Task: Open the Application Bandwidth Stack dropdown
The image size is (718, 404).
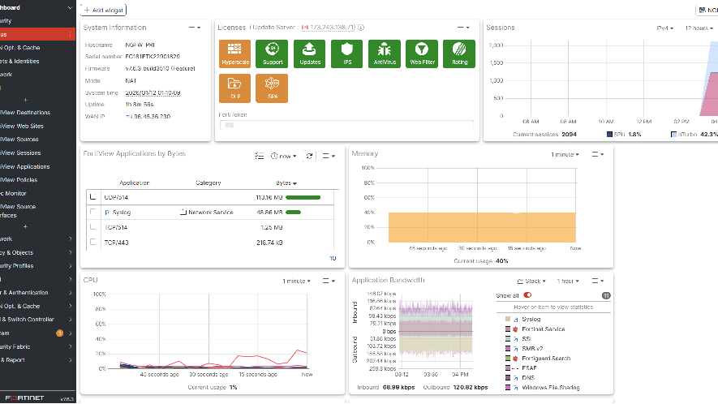Action: (533, 281)
